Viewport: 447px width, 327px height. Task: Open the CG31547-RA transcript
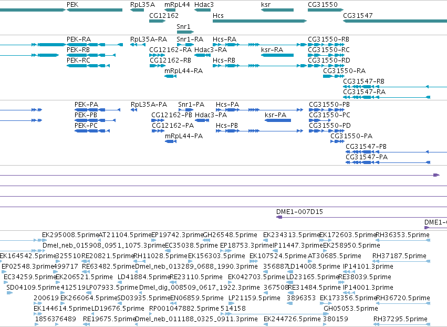(387, 97)
